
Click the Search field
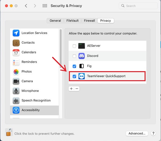(138, 6)
